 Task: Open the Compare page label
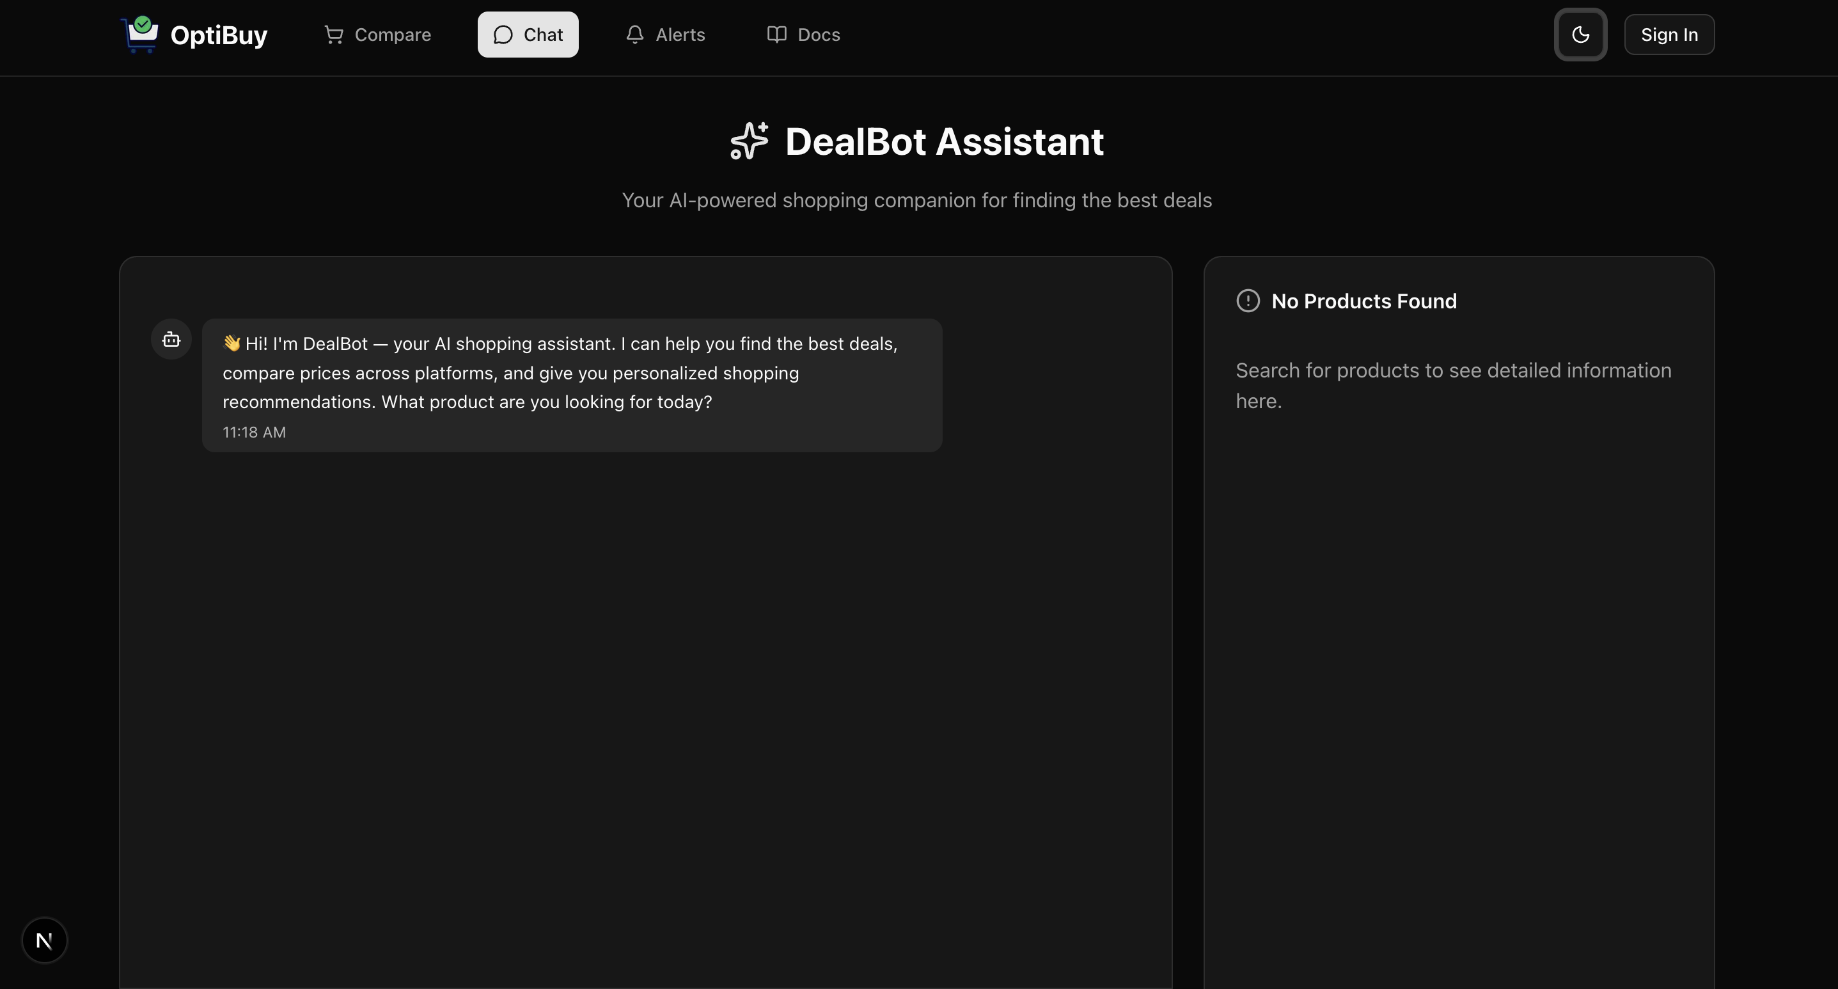point(393,35)
